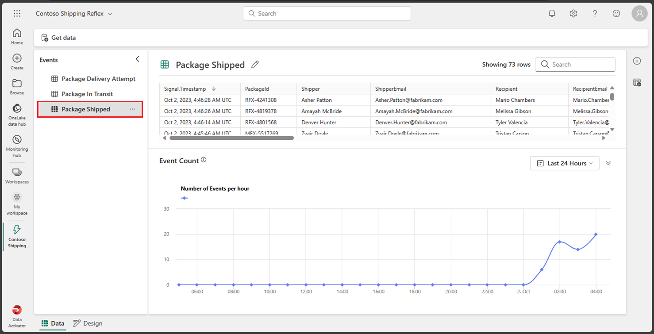The height and width of the screenshot is (334, 654).
Task: Open the settings gear icon
Action: click(x=573, y=13)
